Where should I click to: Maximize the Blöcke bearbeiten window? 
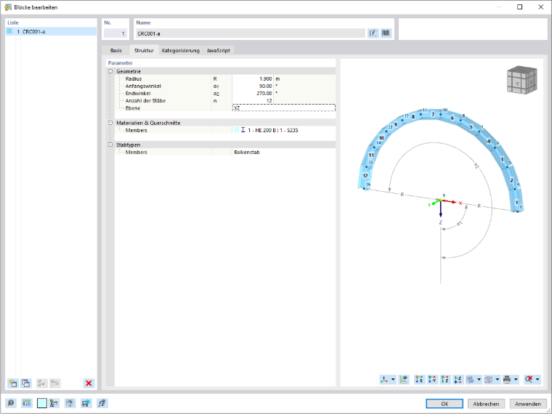pyautogui.click(x=519, y=7)
